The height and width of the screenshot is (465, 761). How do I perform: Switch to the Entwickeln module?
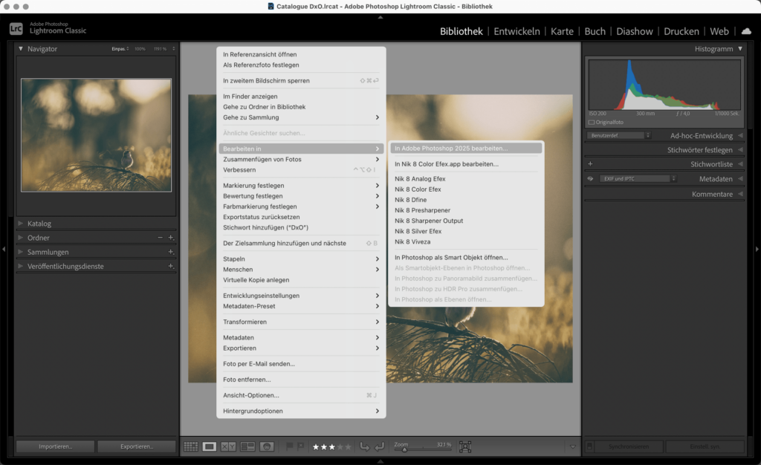pyautogui.click(x=516, y=31)
